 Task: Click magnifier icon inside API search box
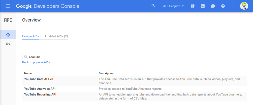[x=26, y=57]
